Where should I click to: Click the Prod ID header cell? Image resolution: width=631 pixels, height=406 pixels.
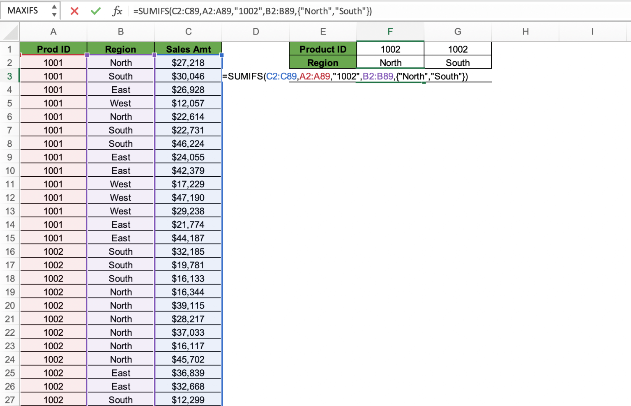tap(53, 49)
